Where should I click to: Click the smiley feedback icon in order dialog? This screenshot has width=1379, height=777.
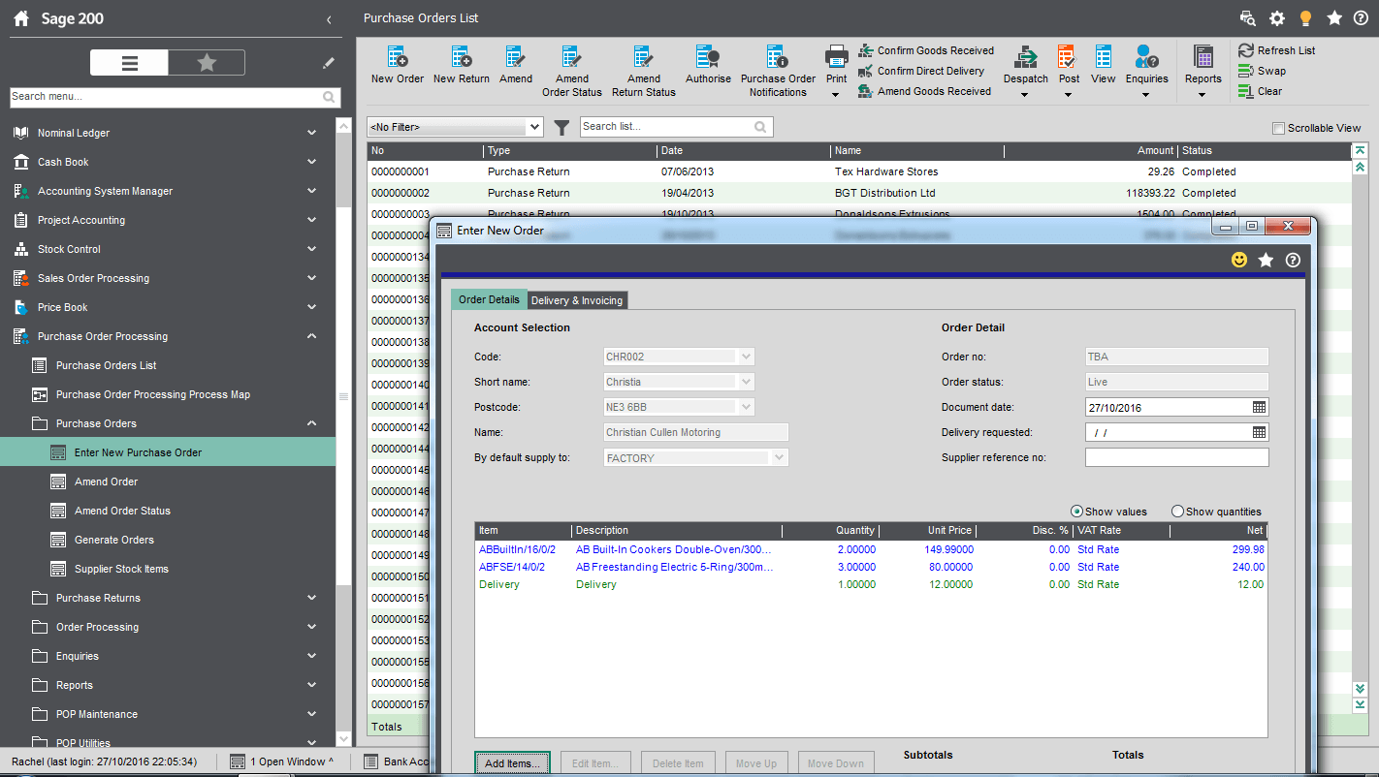coord(1239,260)
